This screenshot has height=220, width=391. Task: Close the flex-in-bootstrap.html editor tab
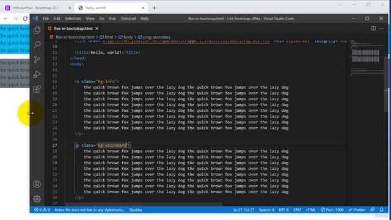[97, 29]
